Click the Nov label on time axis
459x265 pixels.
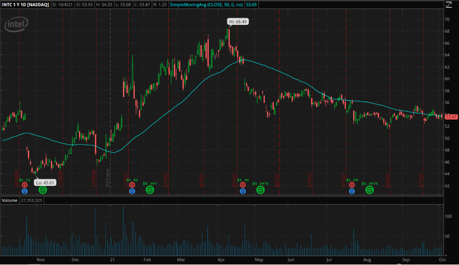[x=41, y=260]
